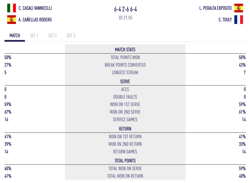250x183 pixels.
Task: Open the SET 1 stats tab
Action: pyautogui.click(x=34, y=35)
